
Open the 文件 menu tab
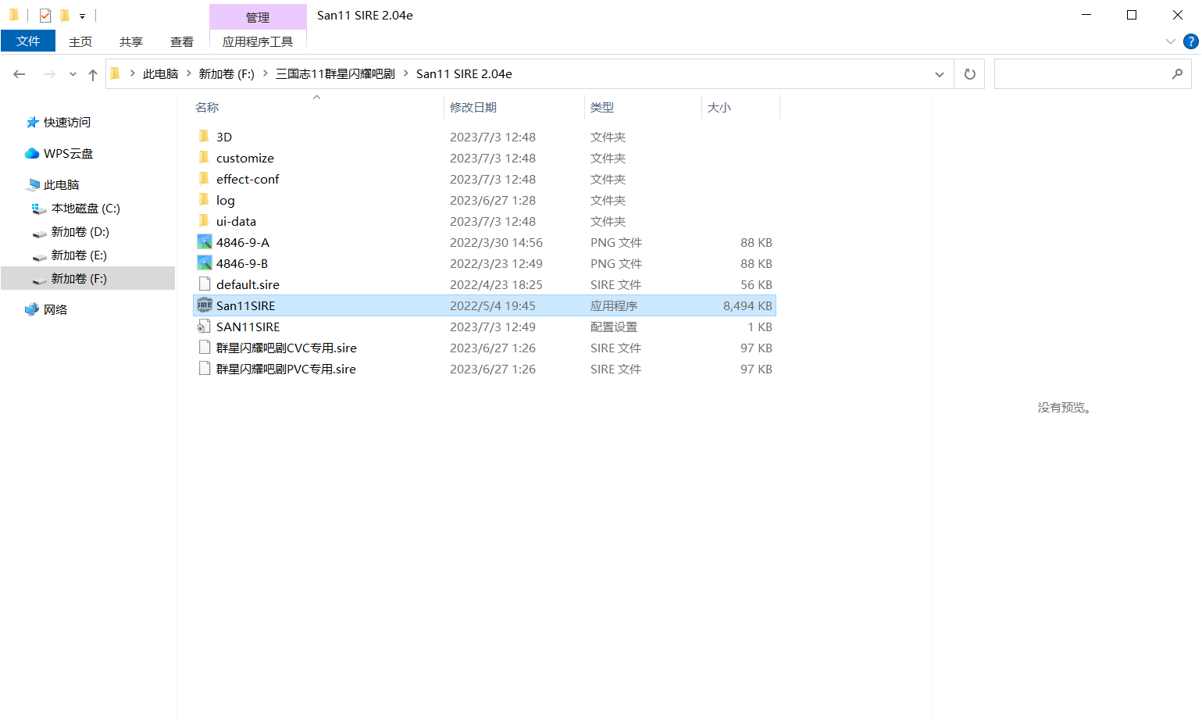point(28,41)
